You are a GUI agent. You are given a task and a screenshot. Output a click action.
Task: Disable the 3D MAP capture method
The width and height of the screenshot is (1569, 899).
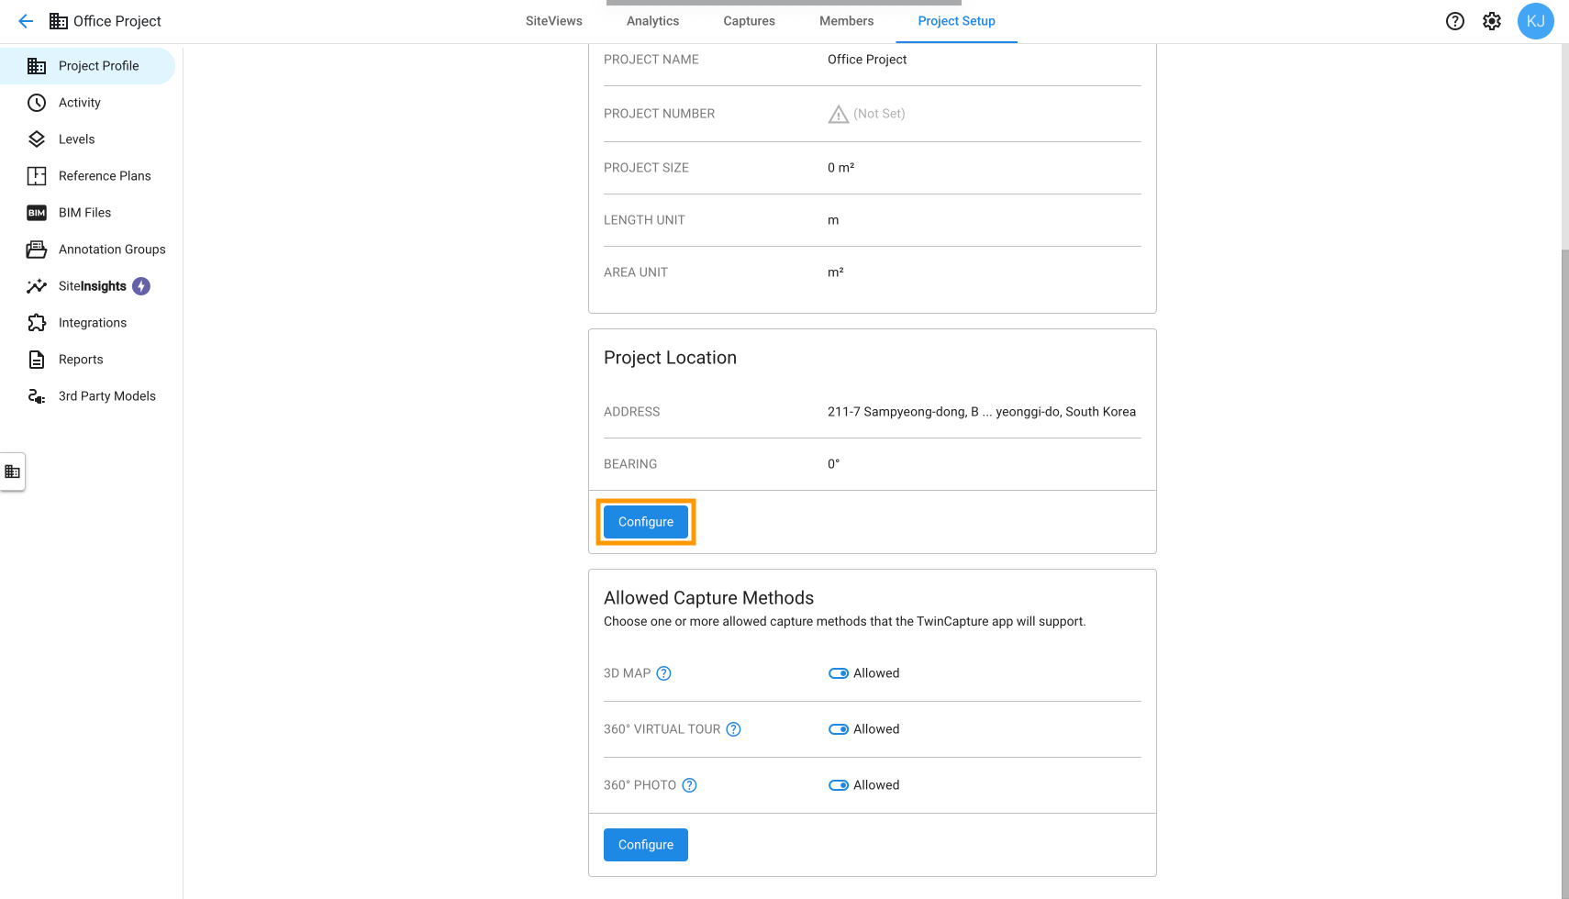coord(838,672)
